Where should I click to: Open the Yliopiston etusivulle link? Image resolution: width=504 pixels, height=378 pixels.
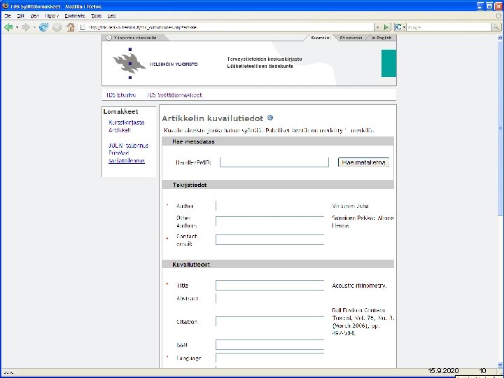point(134,38)
